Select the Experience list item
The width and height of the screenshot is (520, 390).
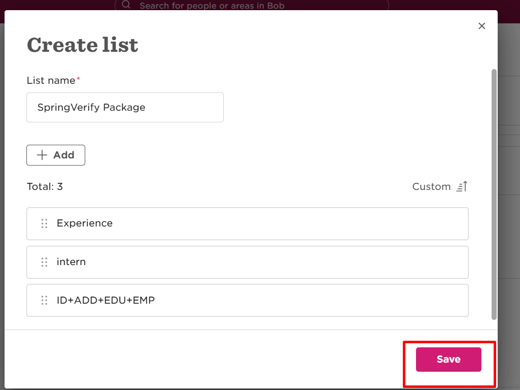248,223
